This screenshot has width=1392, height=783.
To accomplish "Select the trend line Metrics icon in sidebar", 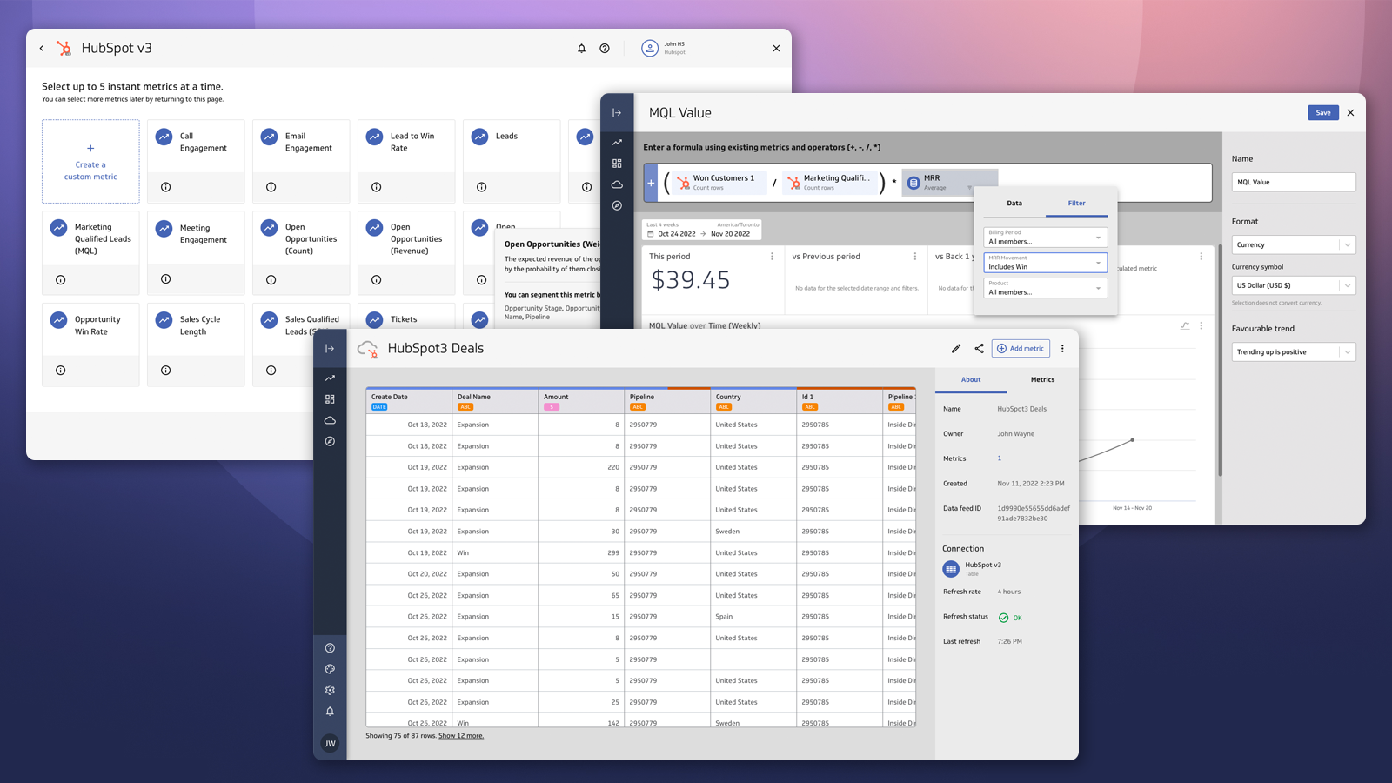I will click(x=330, y=378).
